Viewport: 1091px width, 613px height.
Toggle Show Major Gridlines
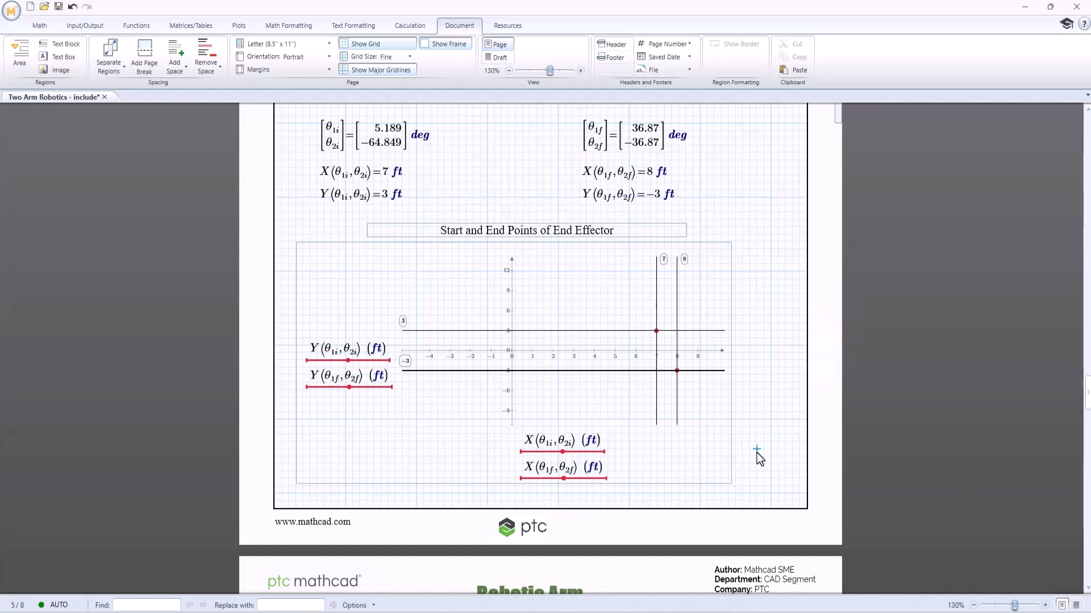tap(377, 70)
